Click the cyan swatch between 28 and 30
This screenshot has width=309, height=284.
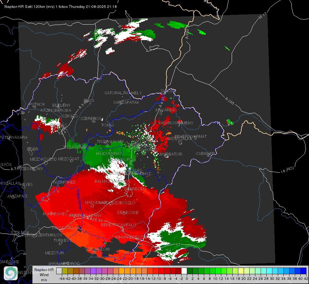270,271
